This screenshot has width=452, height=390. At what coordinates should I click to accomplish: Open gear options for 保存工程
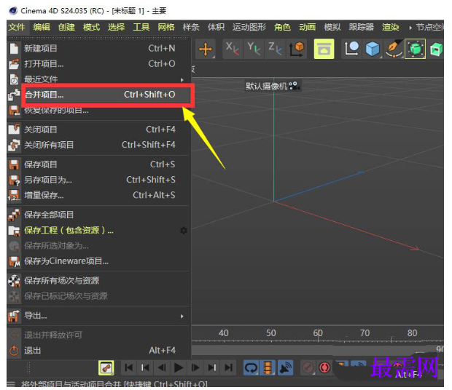pyautogui.click(x=184, y=231)
